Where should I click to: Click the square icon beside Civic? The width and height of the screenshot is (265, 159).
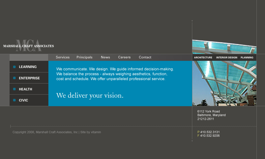pyautogui.click(x=14, y=100)
